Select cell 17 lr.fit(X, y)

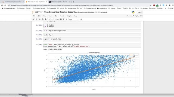click(x=92, y=35)
